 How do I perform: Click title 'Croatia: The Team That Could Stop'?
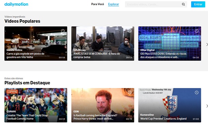27,117
